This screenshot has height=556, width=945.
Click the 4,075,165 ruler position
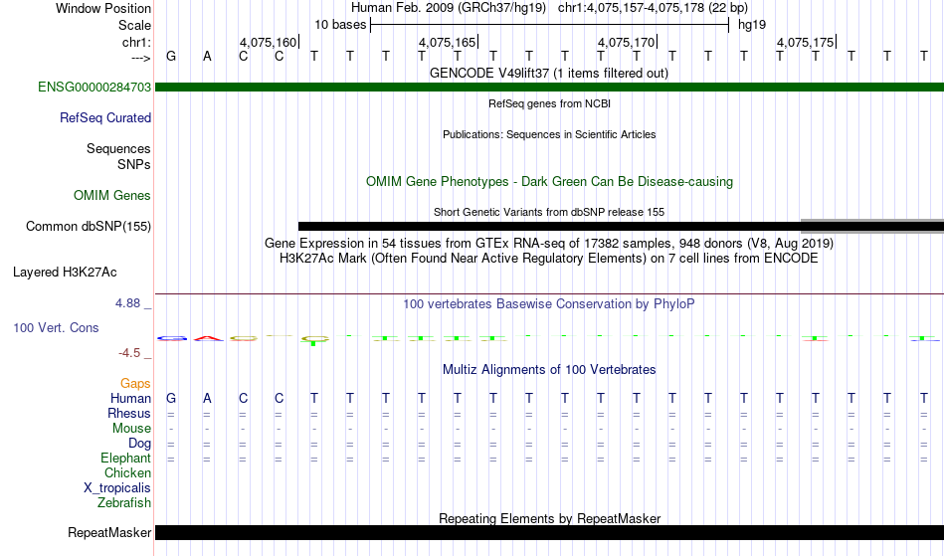coord(448,42)
